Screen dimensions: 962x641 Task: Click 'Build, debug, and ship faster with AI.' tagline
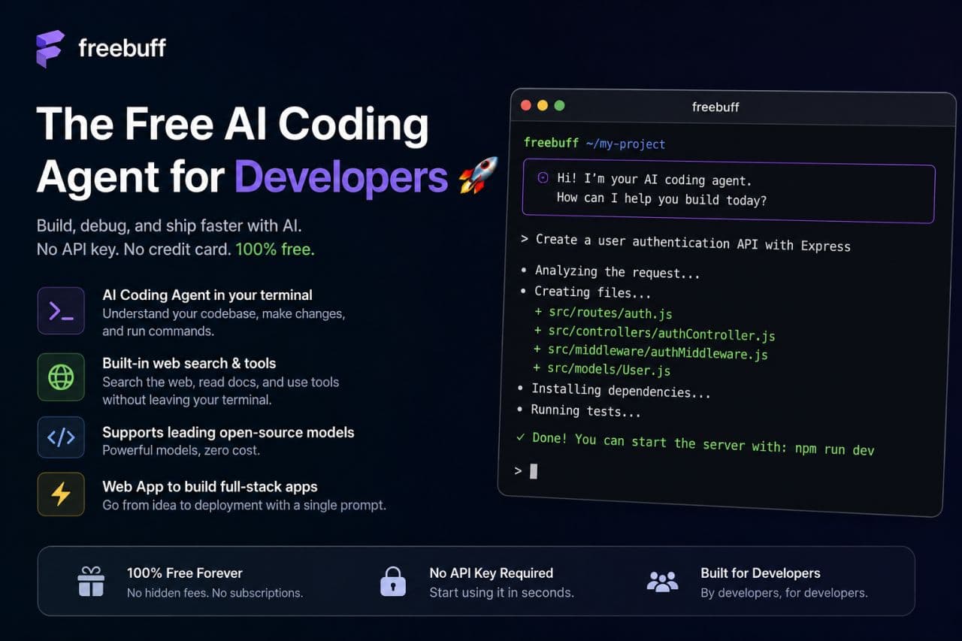click(169, 225)
